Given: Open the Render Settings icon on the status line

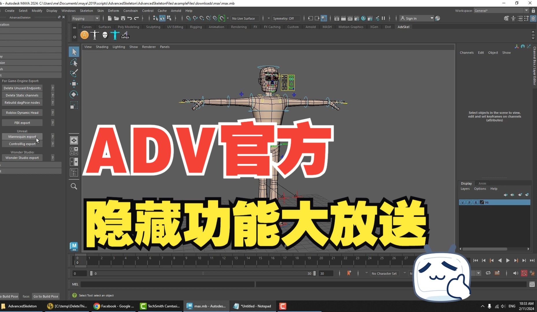Looking at the screenshot, I should point(357,18).
